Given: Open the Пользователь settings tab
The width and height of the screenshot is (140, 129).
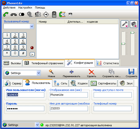Looking at the screenshot, I should (37, 83).
